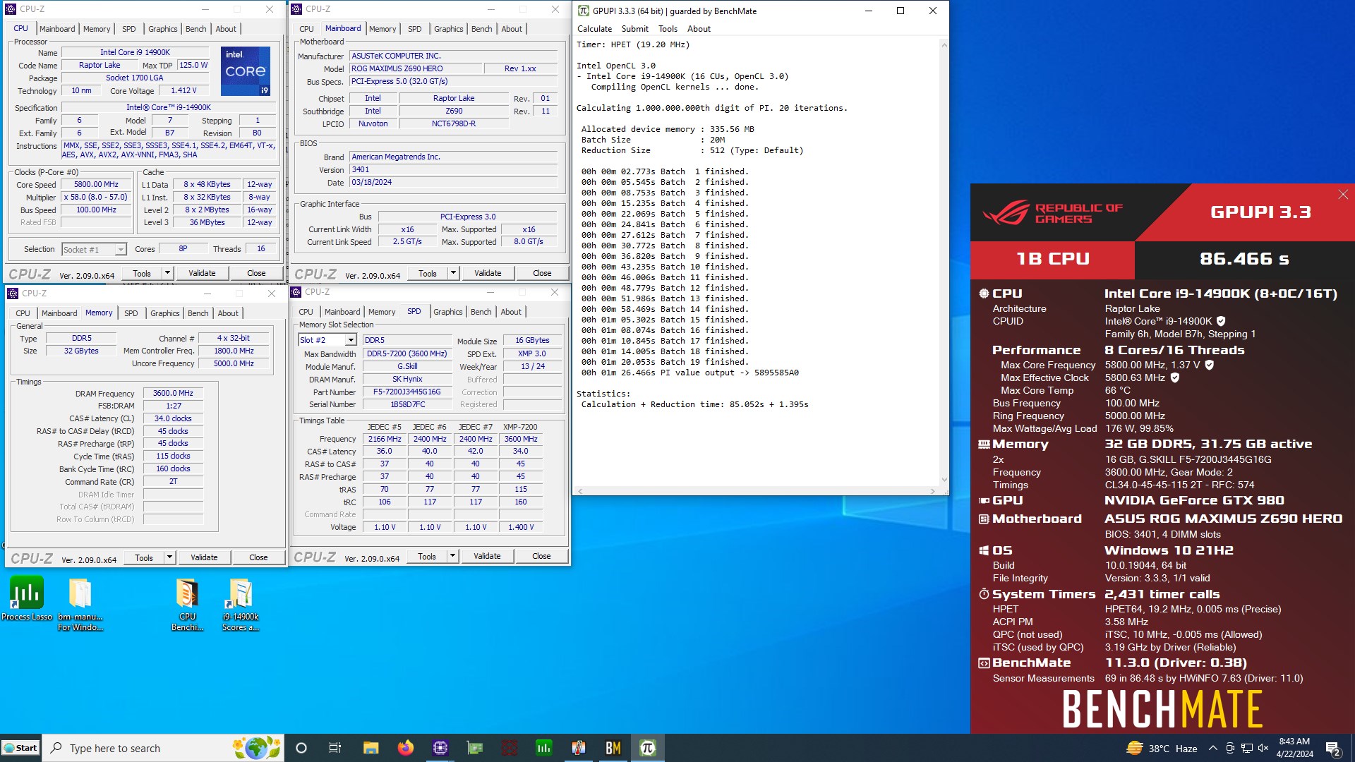Click the 86.466 s score in BenchMate

click(x=1244, y=259)
